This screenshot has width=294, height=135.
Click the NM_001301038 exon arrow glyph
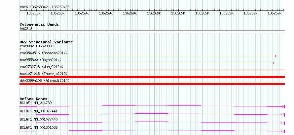(x=283, y=131)
